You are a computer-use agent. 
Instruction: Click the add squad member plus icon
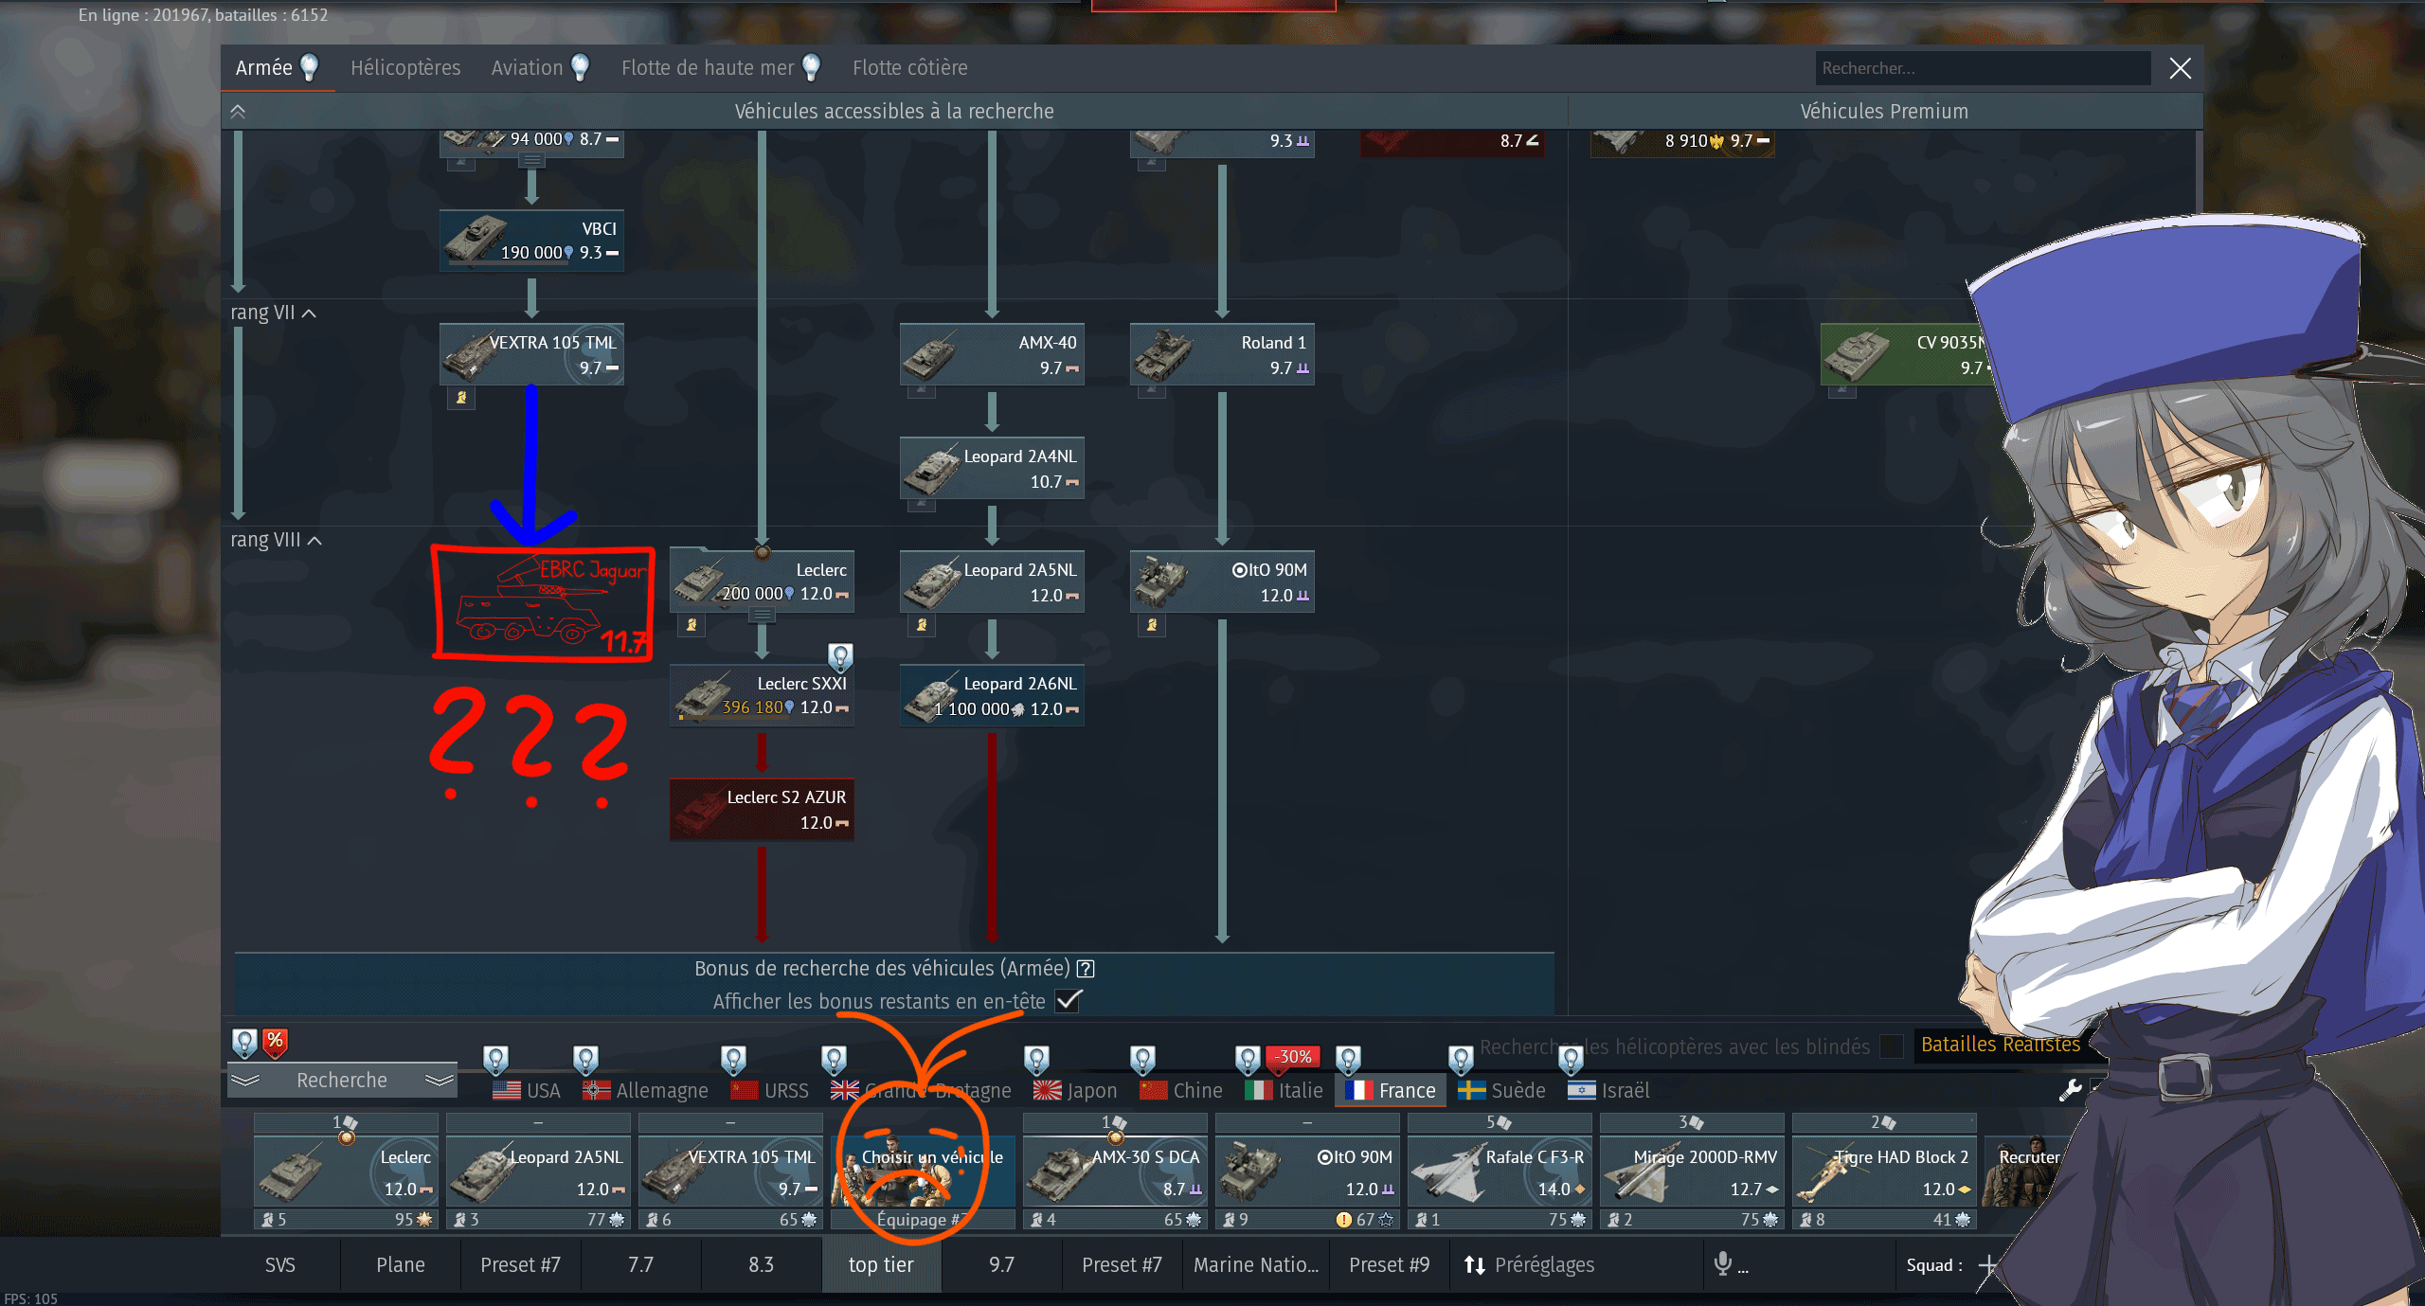point(1988,1265)
